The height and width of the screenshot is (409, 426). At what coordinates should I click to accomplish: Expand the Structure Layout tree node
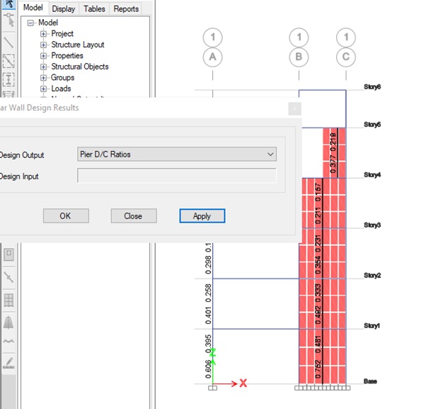tap(44, 45)
